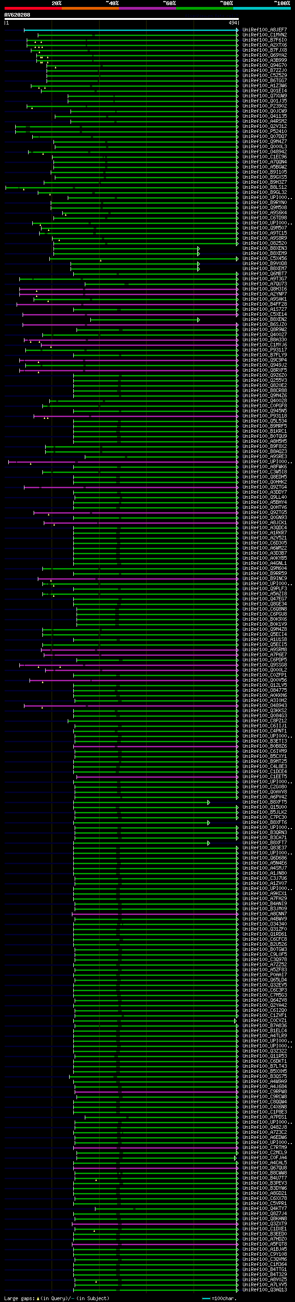Click the cyan ~100% identity legend segment

[x=262, y=9]
